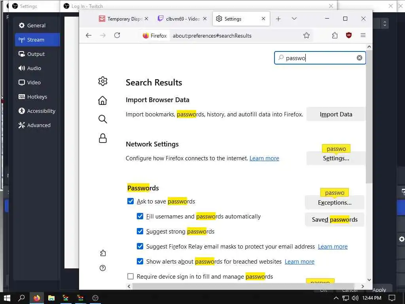Open Firefox Support question mark icon

click(x=103, y=268)
